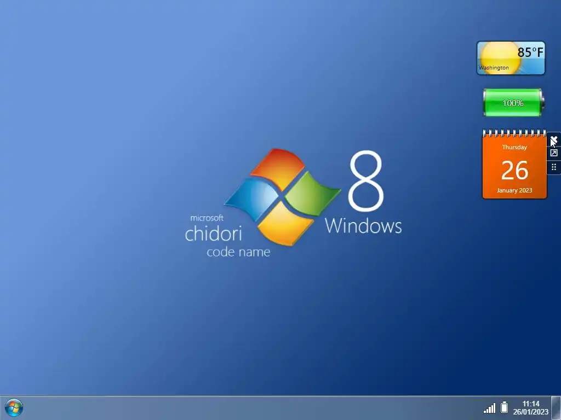Click Thursday on the calendar gadget
This screenshot has height=420, width=561.
click(514, 147)
